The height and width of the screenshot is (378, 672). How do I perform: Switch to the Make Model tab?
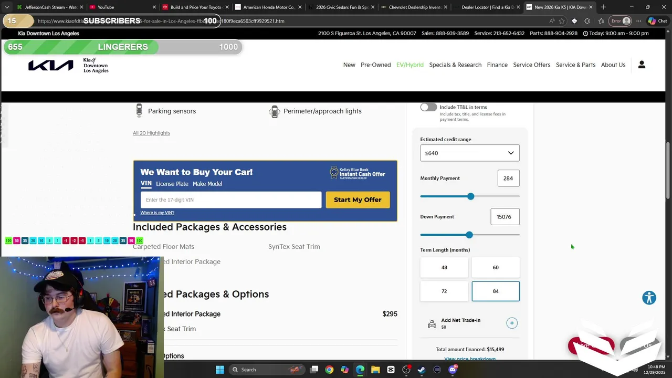pos(207,184)
